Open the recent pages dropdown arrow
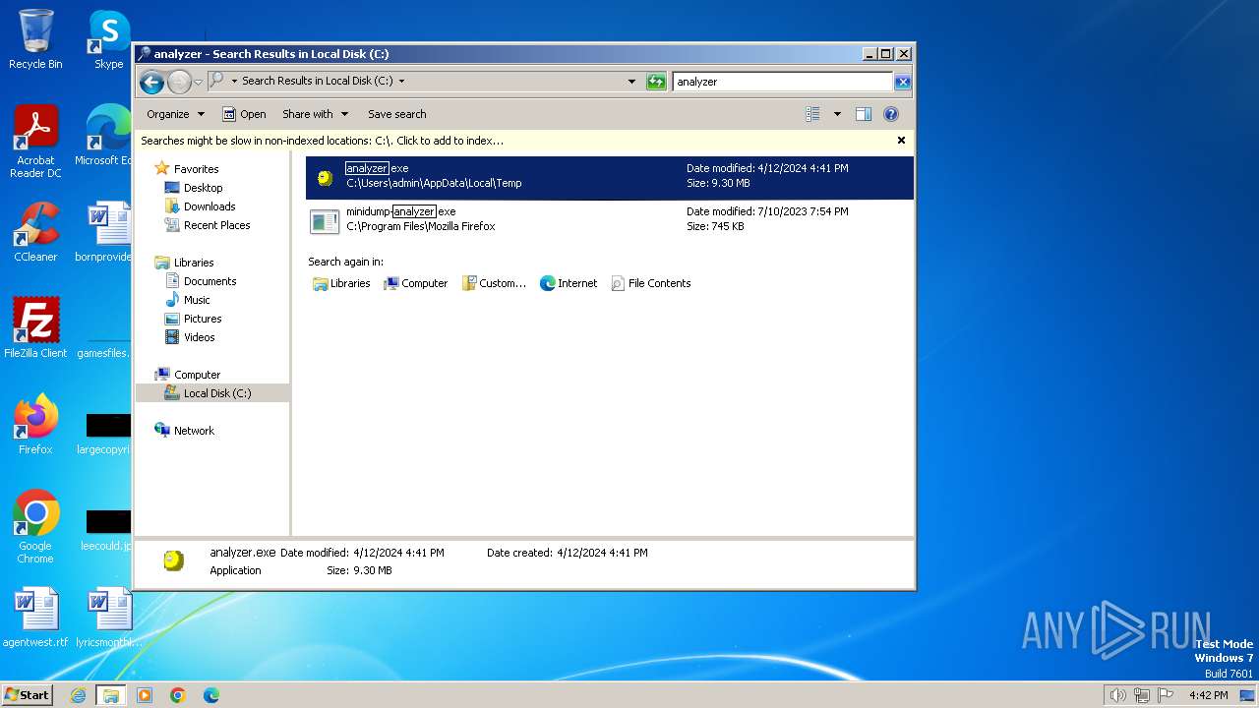Image resolution: width=1259 pixels, height=708 pixels. tap(198, 82)
